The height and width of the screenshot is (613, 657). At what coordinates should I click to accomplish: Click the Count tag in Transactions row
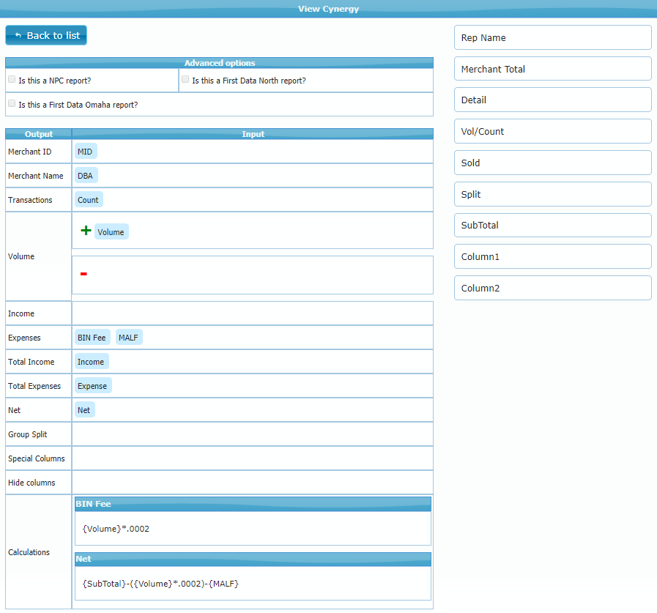88,199
